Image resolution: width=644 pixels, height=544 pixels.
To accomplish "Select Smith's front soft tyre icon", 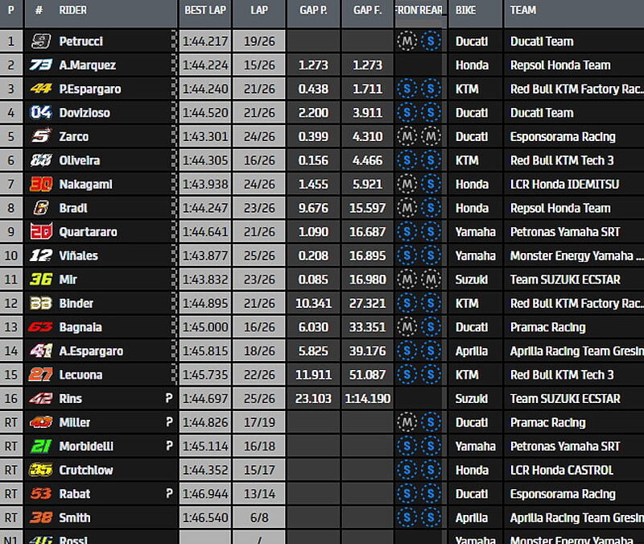I will [407, 517].
